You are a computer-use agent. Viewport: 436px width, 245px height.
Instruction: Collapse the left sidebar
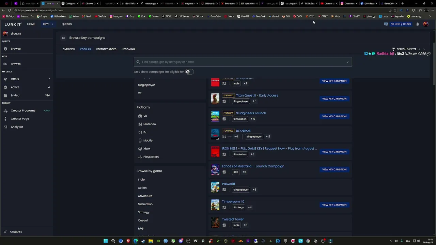[13, 232]
